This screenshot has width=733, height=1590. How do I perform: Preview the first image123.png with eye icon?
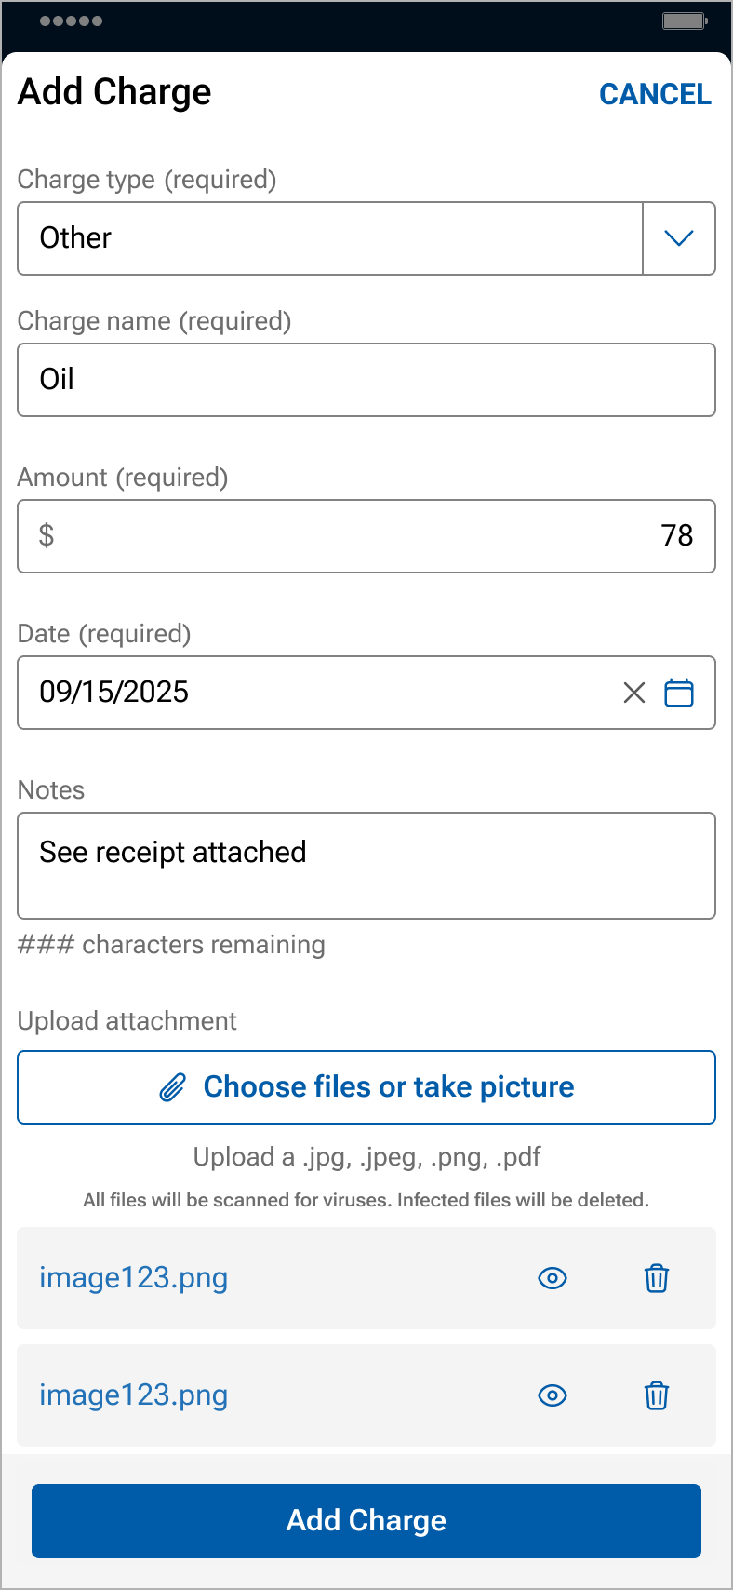[553, 1278]
